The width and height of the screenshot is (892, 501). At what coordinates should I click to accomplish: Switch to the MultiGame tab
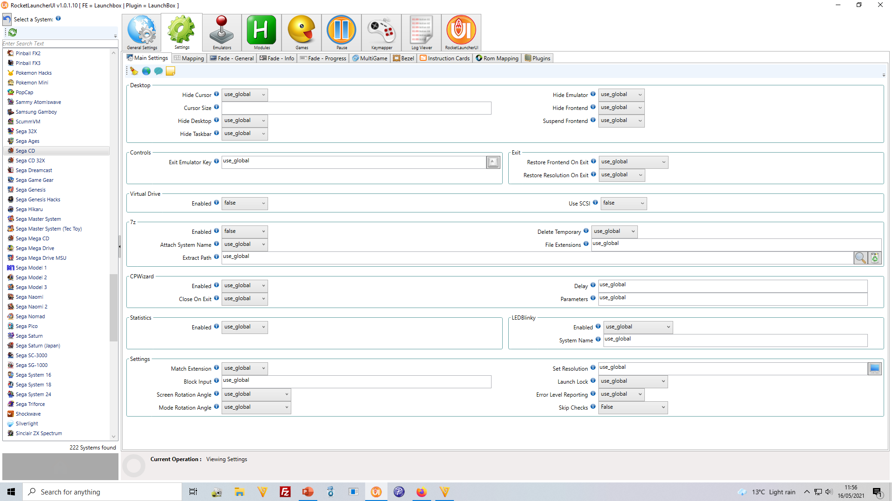(370, 58)
